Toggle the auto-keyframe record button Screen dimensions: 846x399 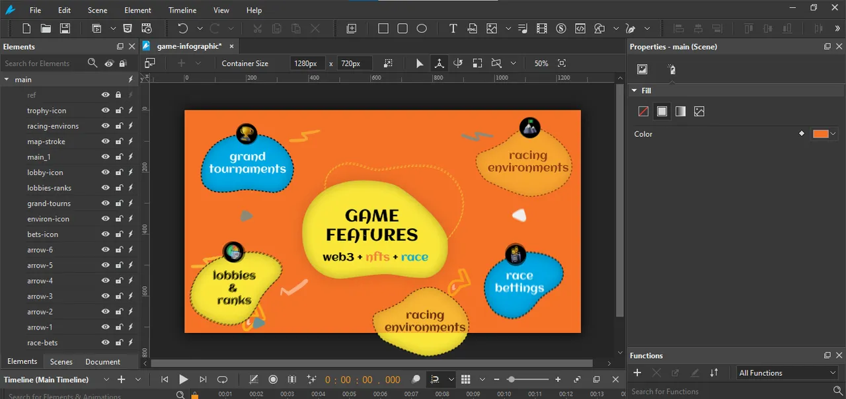point(273,379)
